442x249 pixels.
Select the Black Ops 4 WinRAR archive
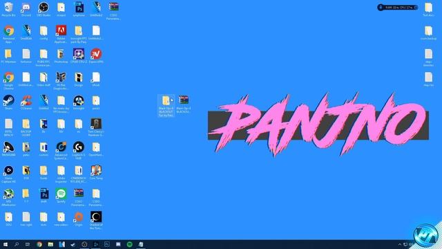coord(184,100)
